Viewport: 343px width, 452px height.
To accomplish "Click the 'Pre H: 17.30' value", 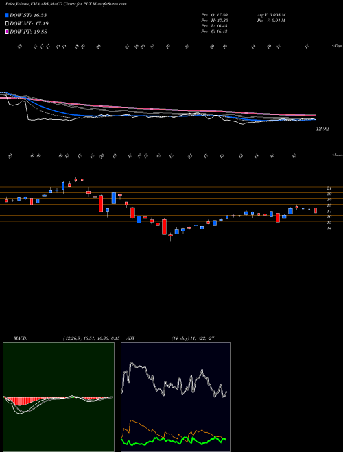I will pyautogui.click(x=215, y=21).
